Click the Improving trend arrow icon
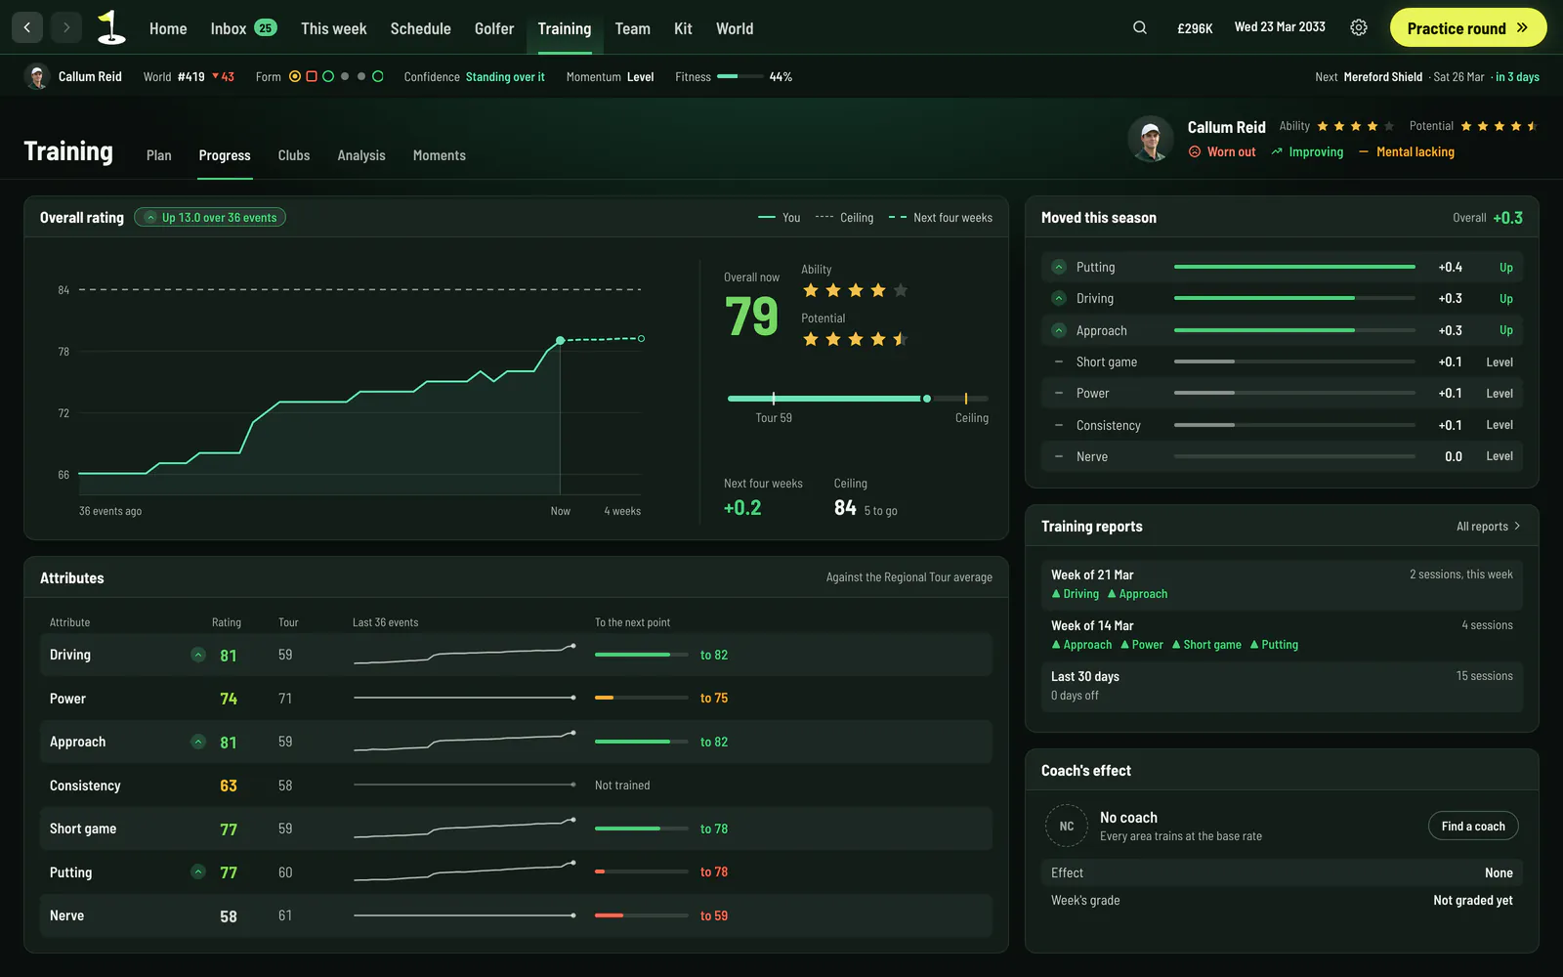 click(1277, 151)
